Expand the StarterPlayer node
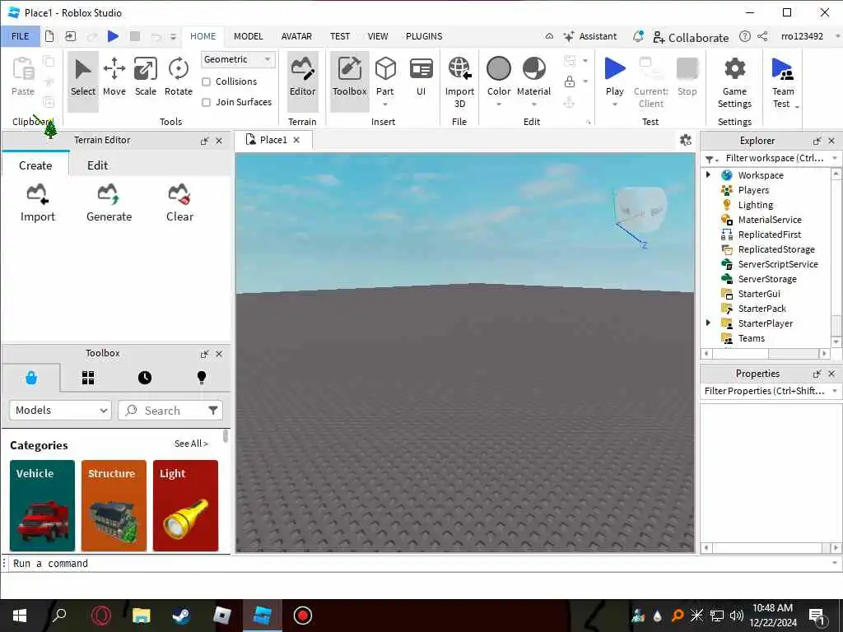843x632 pixels. point(708,323)
